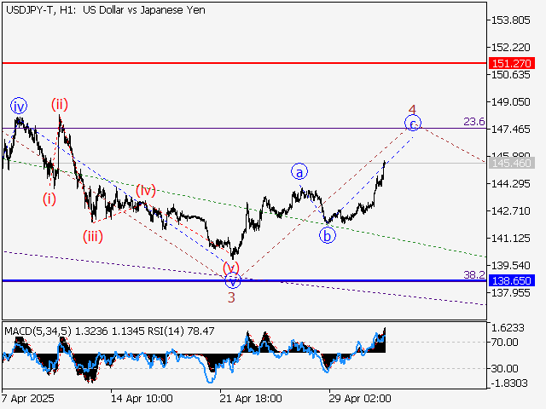Click the red (i) wave label

[x=50, y=199]
